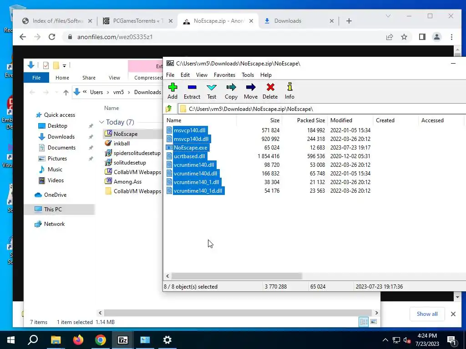Open the Chrome three-dot menu
The width and height of the screenshot is (466, 349).
click(x=451, y=37)
